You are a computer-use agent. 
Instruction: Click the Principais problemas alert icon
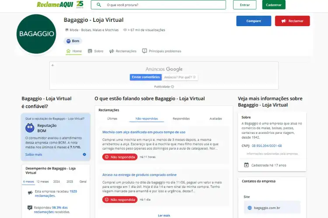[x=144, y=51]
